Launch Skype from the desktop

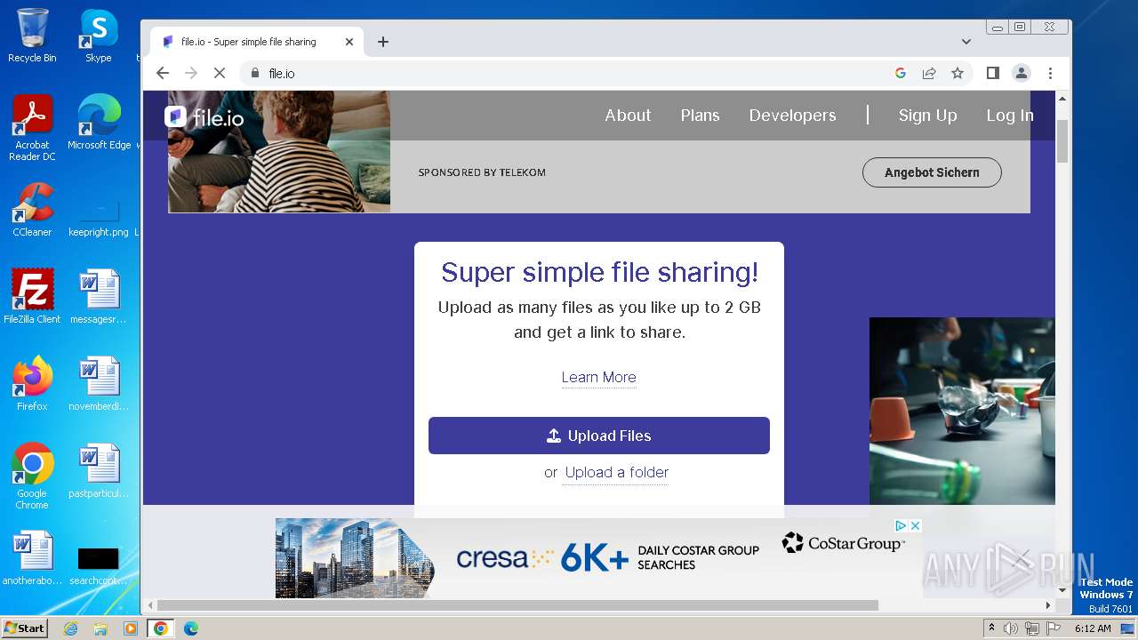(99, 36)
